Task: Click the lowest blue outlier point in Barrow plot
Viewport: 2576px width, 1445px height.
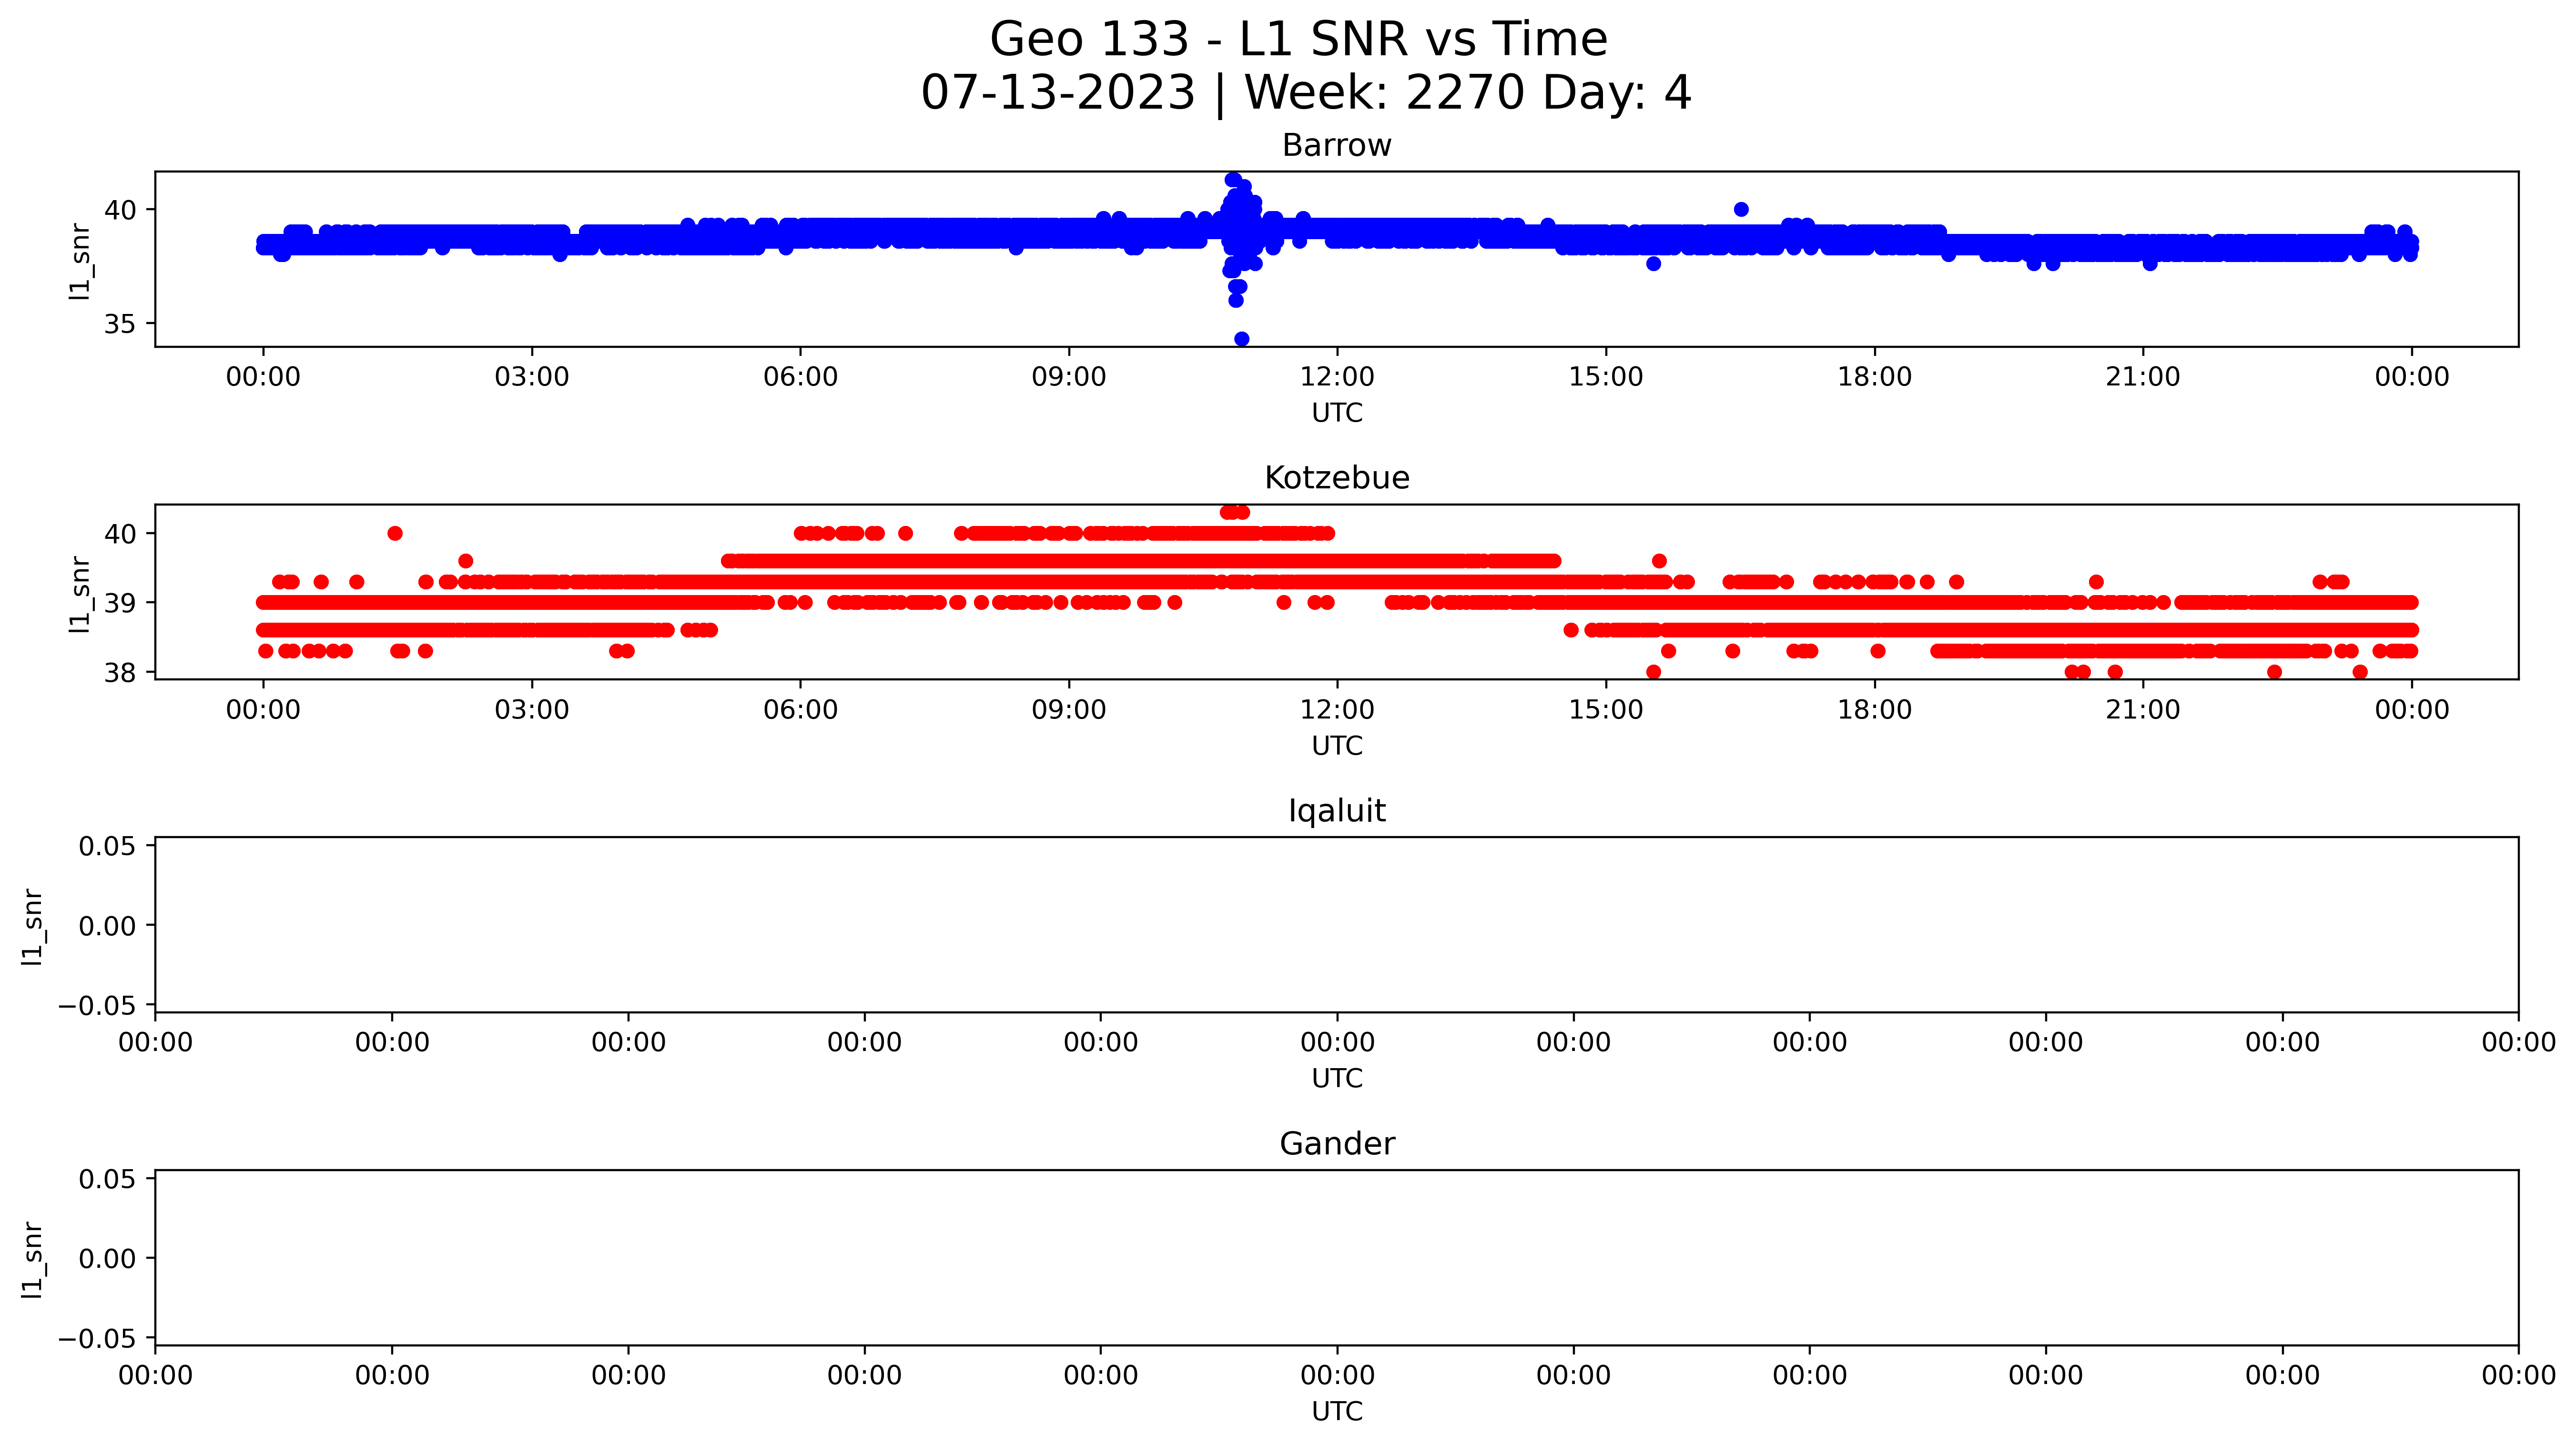Action: 1242,339
